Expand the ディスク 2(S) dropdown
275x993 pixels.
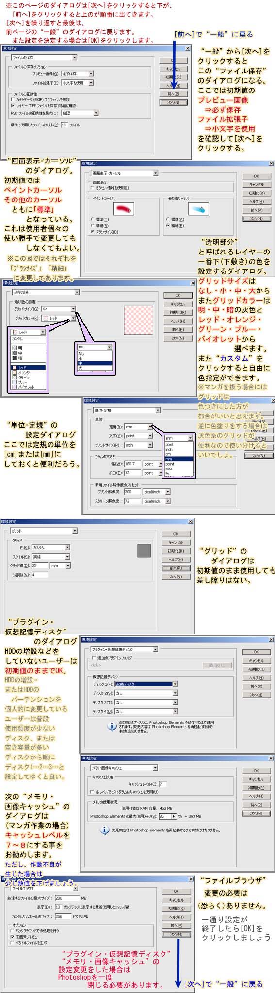click(x=146, y=693)
